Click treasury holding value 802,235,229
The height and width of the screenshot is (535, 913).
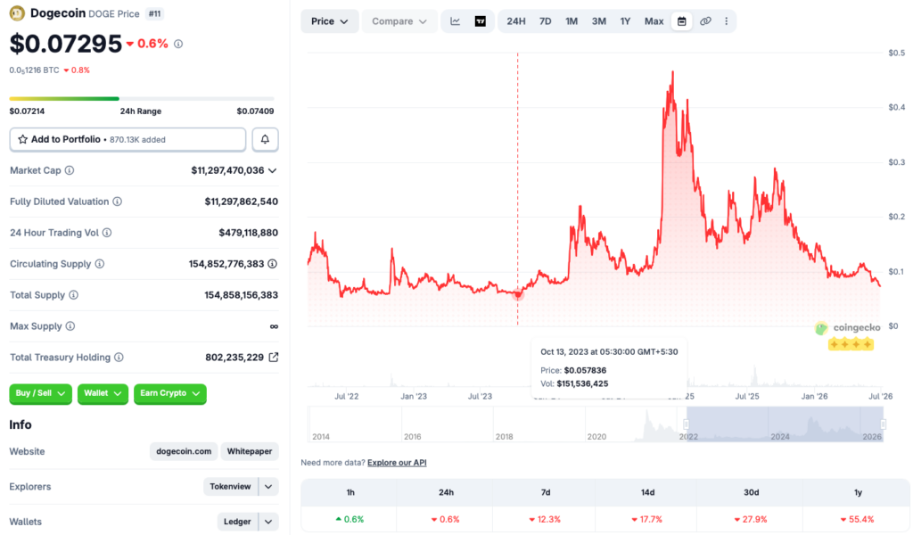coord(234,358)
